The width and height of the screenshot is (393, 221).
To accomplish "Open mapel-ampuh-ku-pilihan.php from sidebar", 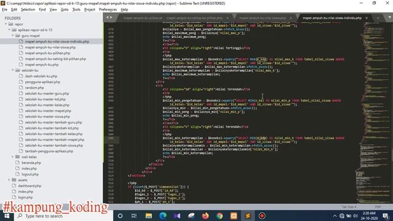I will 47,53.
